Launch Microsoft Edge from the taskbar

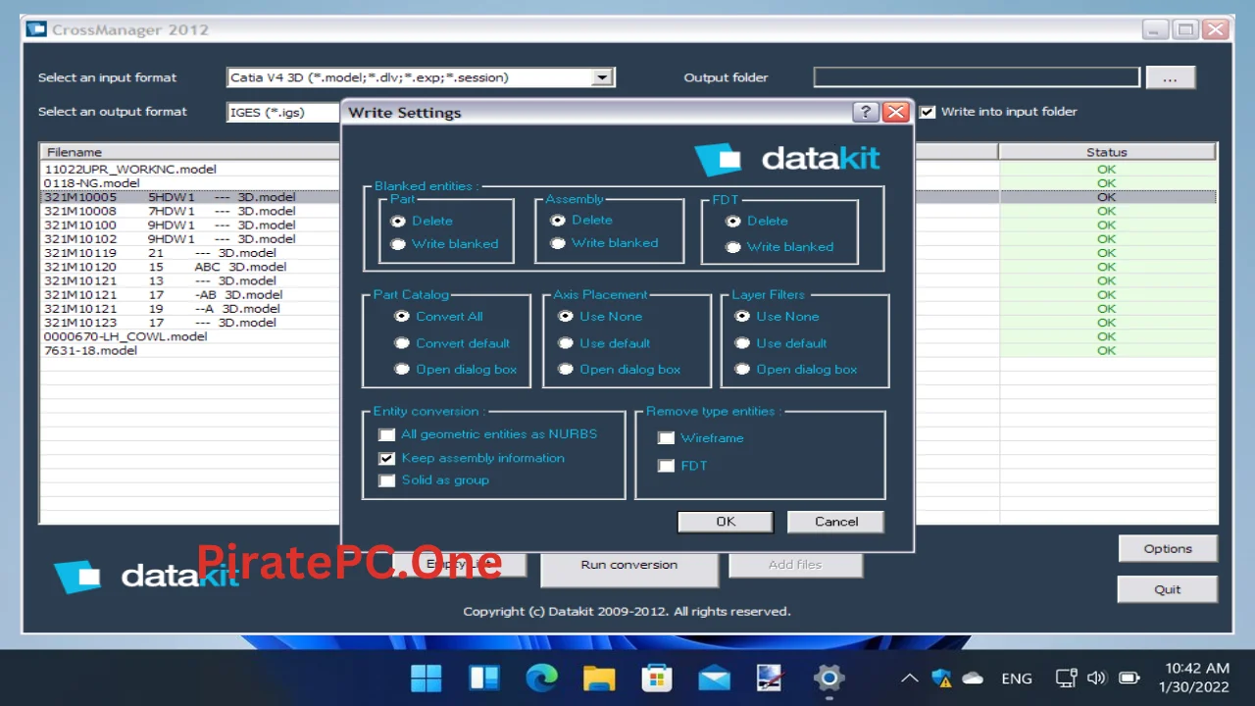click(x=541, y=678)
